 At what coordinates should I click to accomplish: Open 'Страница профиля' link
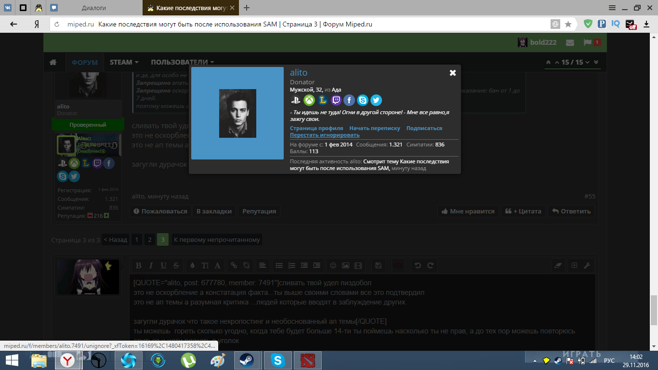(316, 128)
